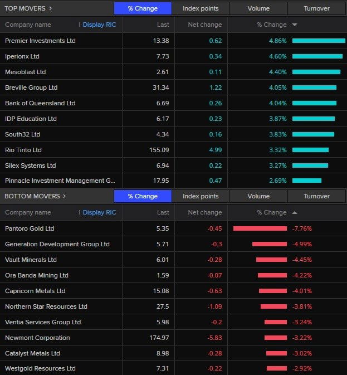Expand the TOP MOVERS section chevron

point(51,8)
